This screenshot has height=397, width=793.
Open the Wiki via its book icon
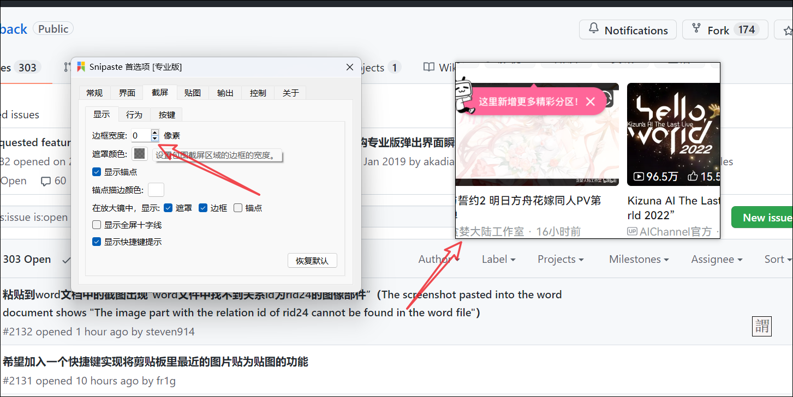pyautogui.click(x=429, y=67)
